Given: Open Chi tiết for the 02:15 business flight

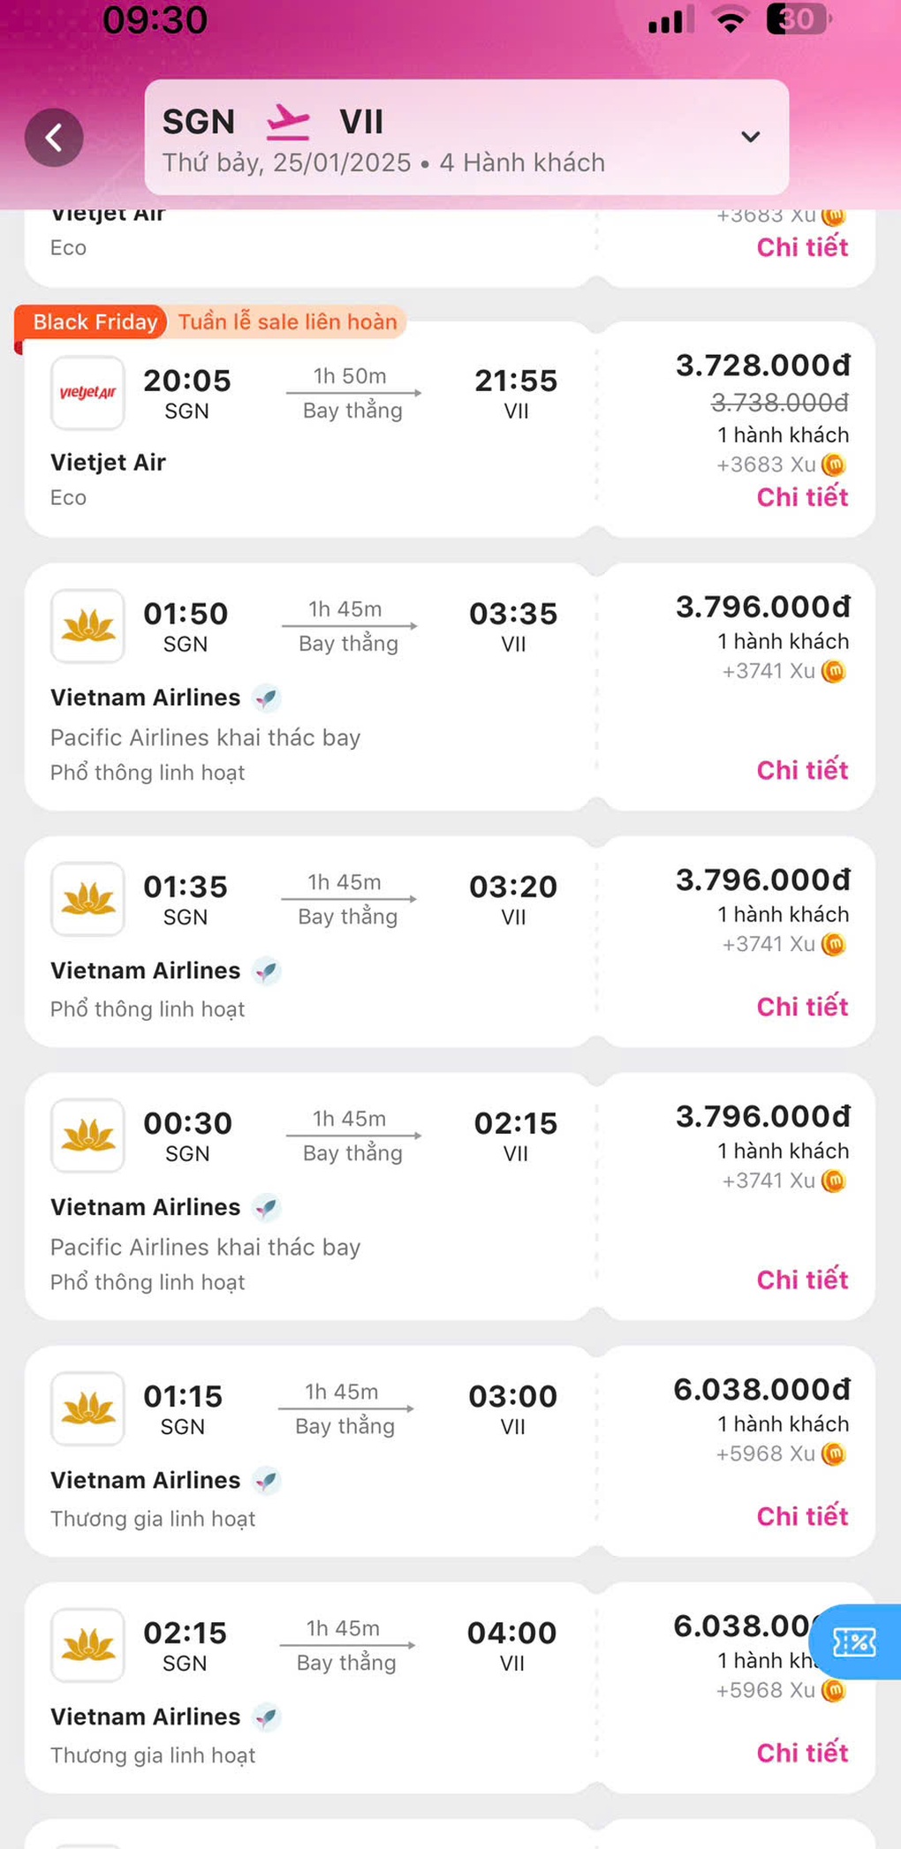Looking at the screenshot, I should (802, 1753).
